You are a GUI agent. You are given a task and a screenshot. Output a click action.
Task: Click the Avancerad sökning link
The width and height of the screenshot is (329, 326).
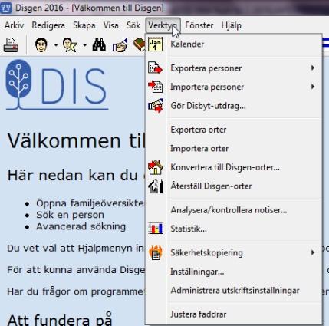[x=81, y=226]
